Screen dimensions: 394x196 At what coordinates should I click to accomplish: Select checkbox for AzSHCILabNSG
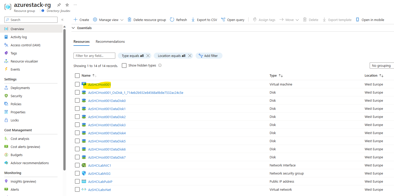[77, 173]
